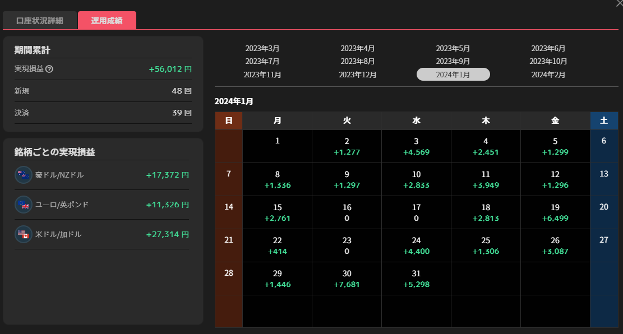The width and height of the screenshot is (623, 334).
Task: Click calendar day 22 with +414
Action: tap(278, 245)
